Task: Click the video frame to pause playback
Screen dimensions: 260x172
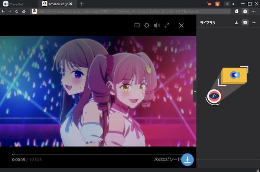Action: (98, 91)
